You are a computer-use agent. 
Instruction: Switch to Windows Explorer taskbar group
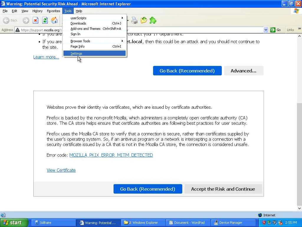143,223
